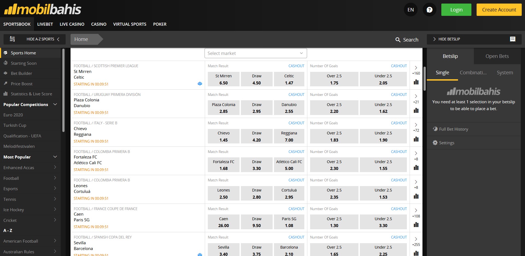The image size is (525, 256).
Task: Bet on Draw 2.95 Plaza Colonia match
Action: click(x=256, y=108)
